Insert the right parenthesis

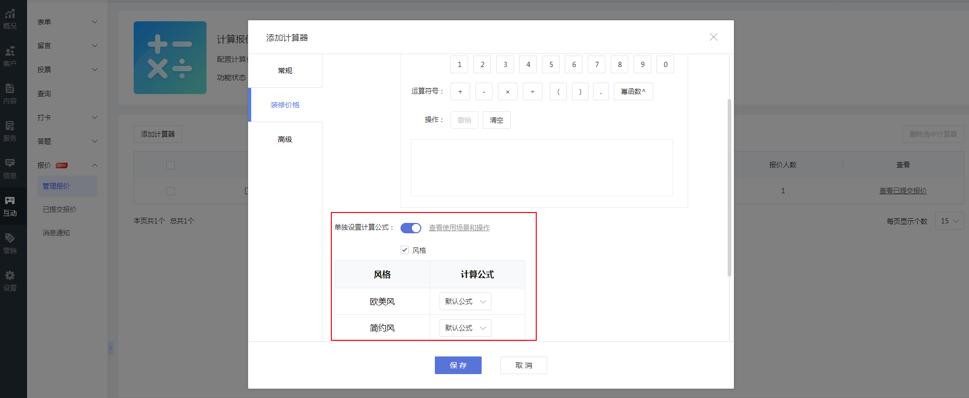coord(580,91)
